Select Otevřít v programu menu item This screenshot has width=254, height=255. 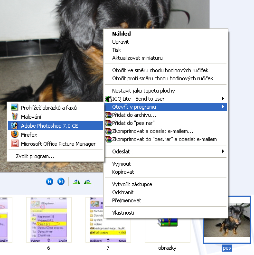click(x=166, y=107)
